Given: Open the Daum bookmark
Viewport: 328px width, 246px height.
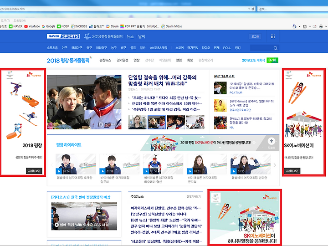Looking at the screenshot, I should click(113, 26).
